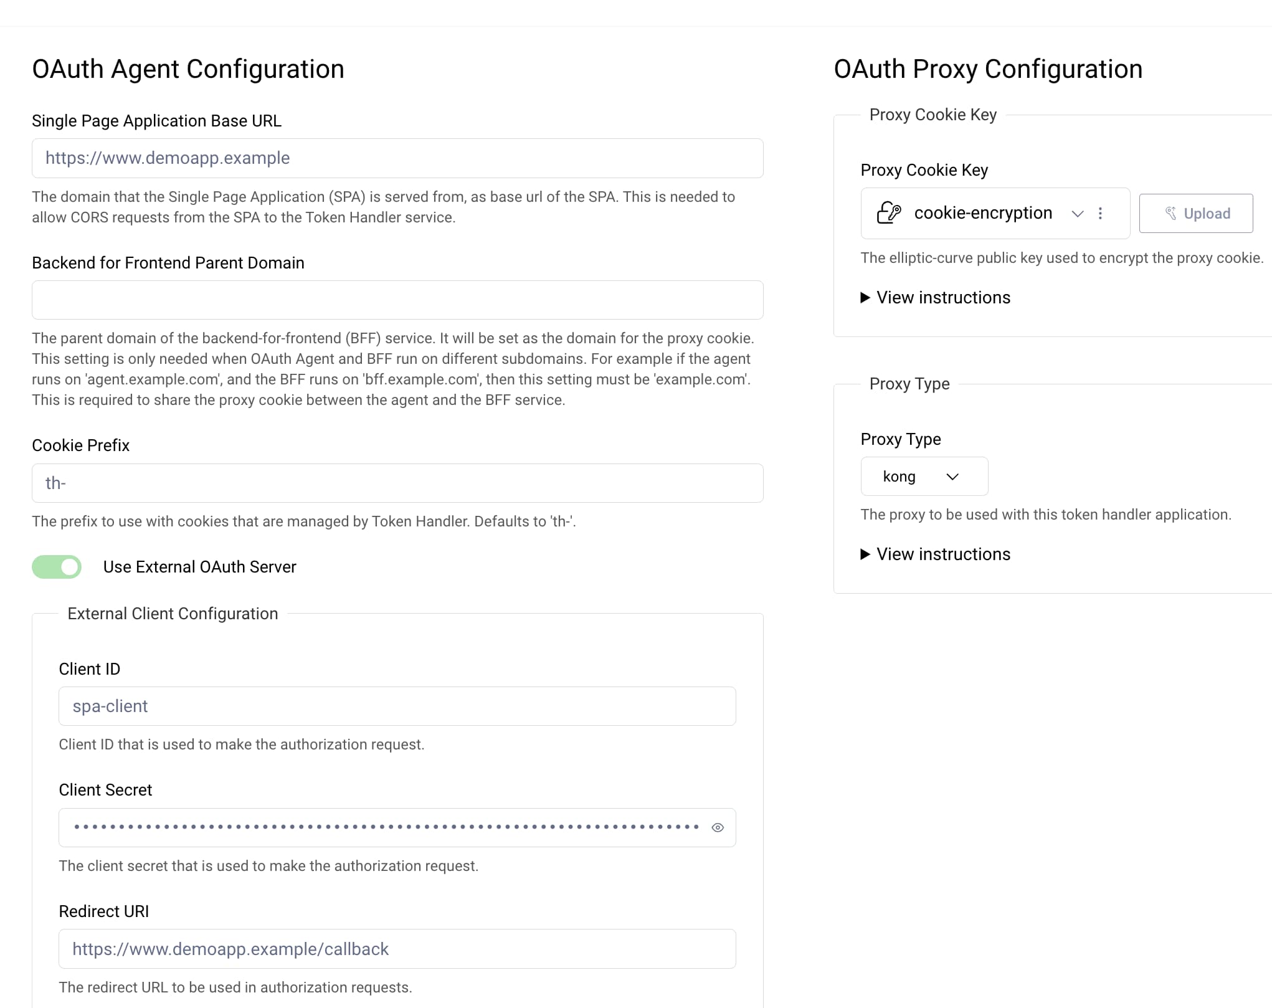The image size is (1272, 1008).
Task: Reveal the Client Secret using the eye icon
Action: click(718, 827)
